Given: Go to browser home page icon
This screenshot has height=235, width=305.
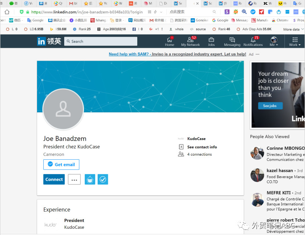Looking at the screenshot, I should click(x=7, y=12).
